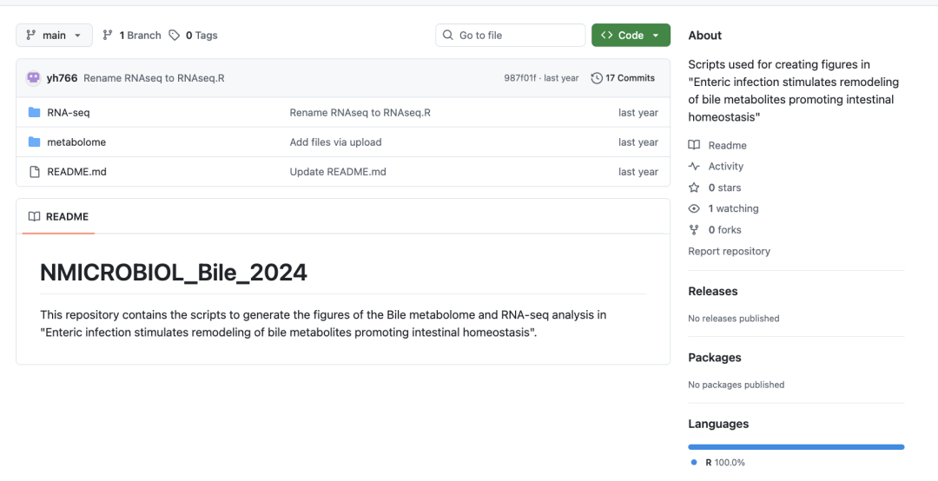Click the yh766 user avatar icon
Viewport: 938px width, 481px height.
pos(34,78)
